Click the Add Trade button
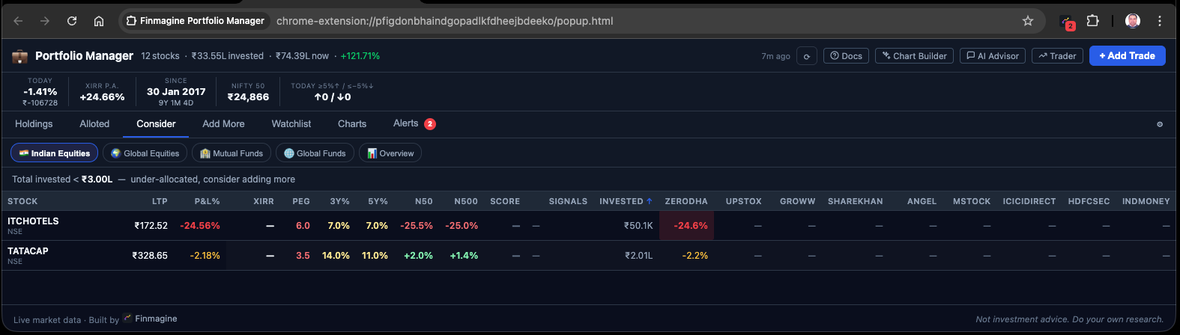 (1127, 56)
